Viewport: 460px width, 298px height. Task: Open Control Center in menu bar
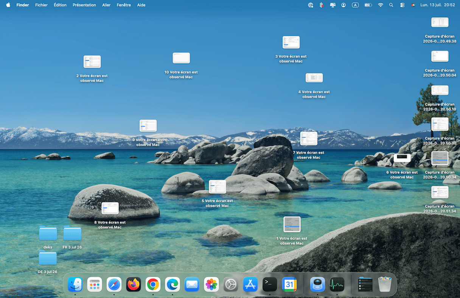pyautogui.click(x=402, y=5)
